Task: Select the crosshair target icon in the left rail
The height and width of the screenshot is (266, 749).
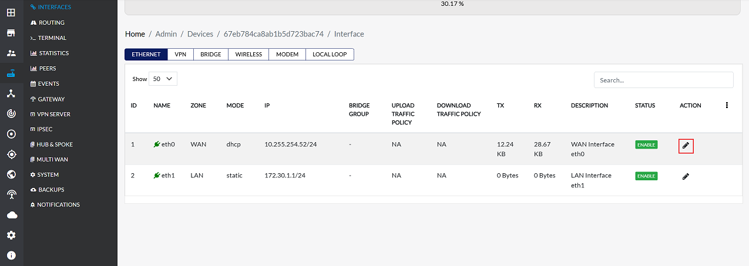Action: click(11, 154)
